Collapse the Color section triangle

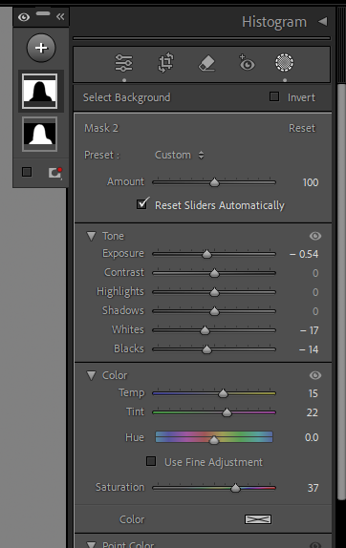click(92, 376)
